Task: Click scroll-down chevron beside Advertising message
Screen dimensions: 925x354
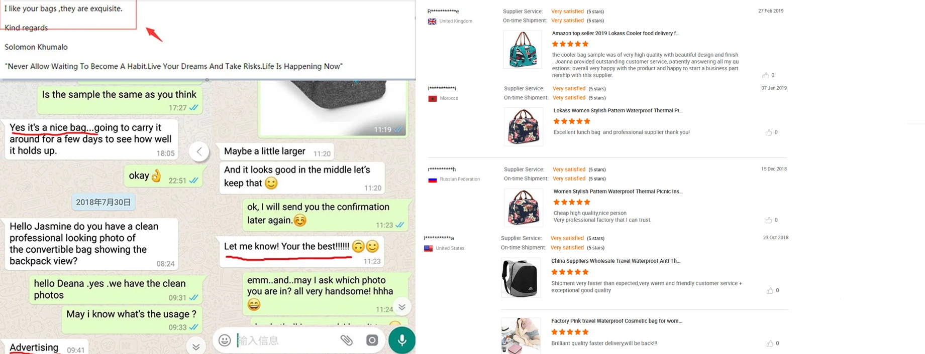Action: click(x=196, y=346)
